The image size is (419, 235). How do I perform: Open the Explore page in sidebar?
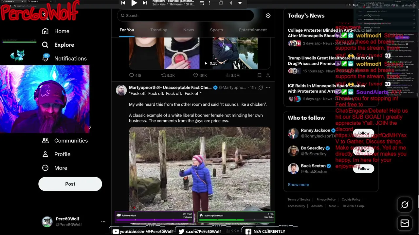coord(58,45)
